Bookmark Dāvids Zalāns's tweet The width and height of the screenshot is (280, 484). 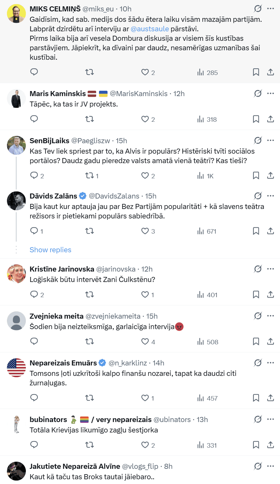pos(256,231)
